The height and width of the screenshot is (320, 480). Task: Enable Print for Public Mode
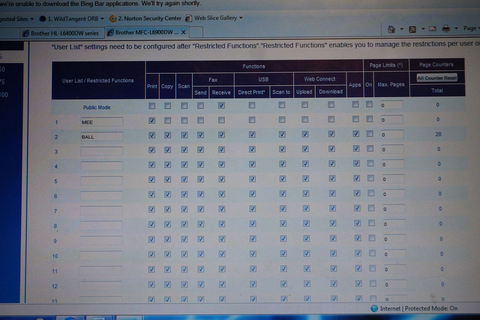pos(152,106)
